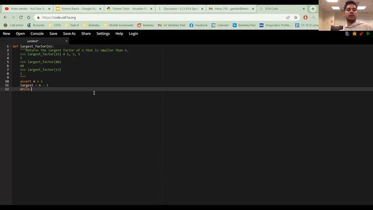Open the Dragonite's Profile bookmark
The height and width of the screenshot is (210, 373).
click(275, 25)
